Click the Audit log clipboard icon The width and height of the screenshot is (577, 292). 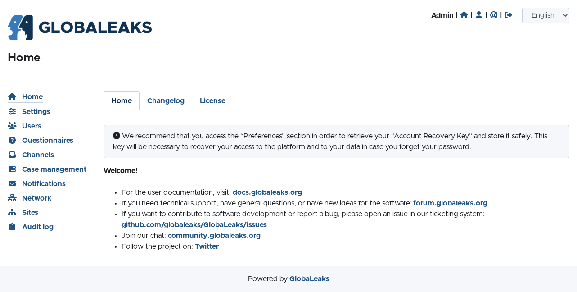point(12,227)
